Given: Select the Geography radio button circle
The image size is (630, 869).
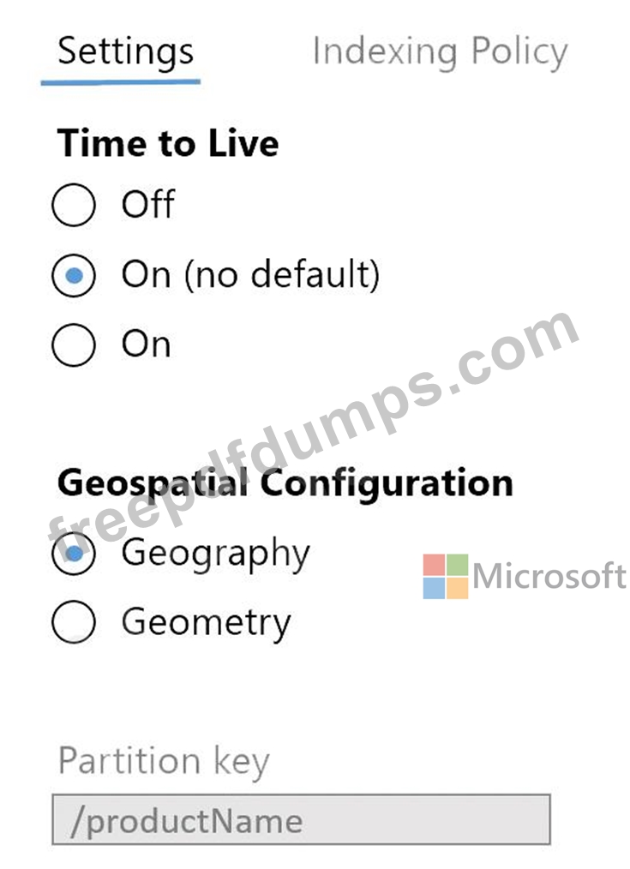Looking at the screenshot, I should click(x=73, y=554).
